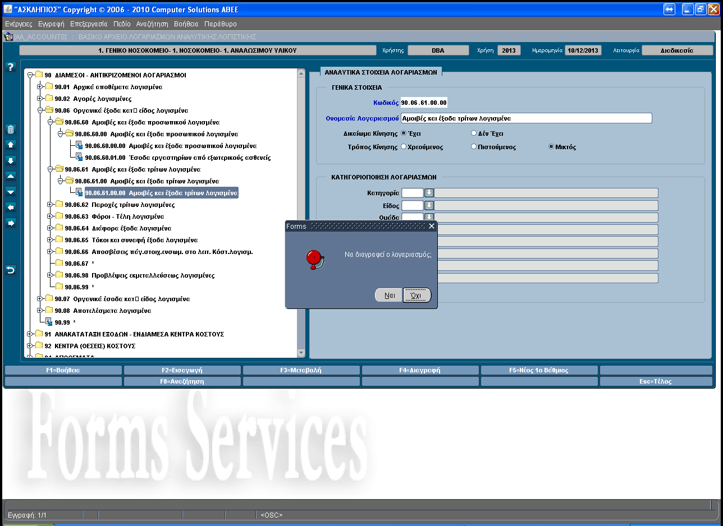Open the Κατηγορία list dropdown button
Image resolution: width=723 pixels, height=526 pixels.
coord(429,193)
